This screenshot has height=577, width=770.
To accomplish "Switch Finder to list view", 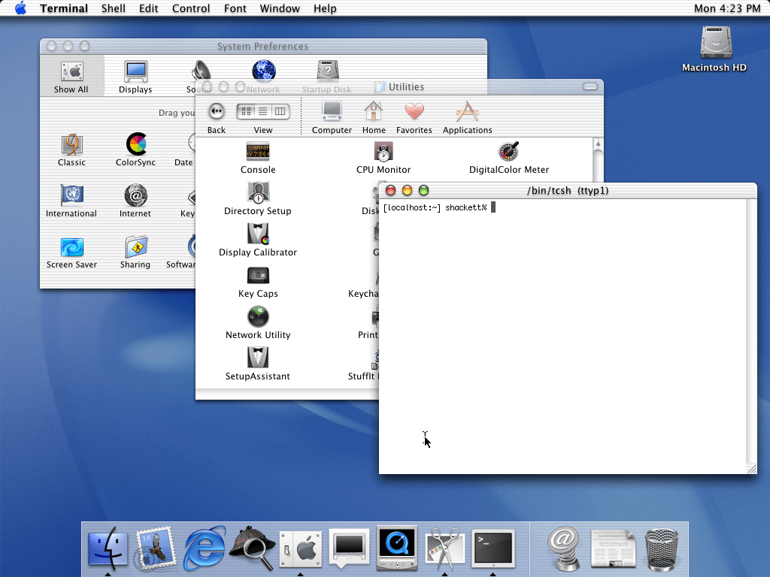I will pos(263,111).
